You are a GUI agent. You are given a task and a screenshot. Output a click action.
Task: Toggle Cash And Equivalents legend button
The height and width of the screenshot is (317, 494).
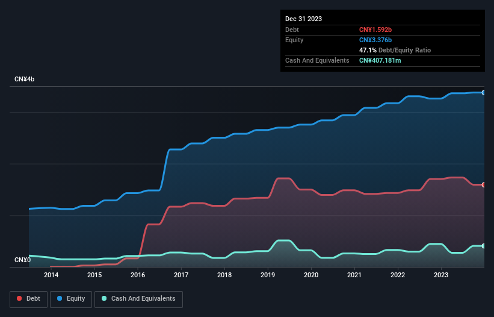(x=138, y=299)
